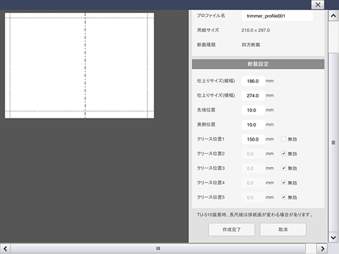Click the disabled クリース位置3 field
The height and width of the screenshot is (254, 339).
(x=253, y=168)
